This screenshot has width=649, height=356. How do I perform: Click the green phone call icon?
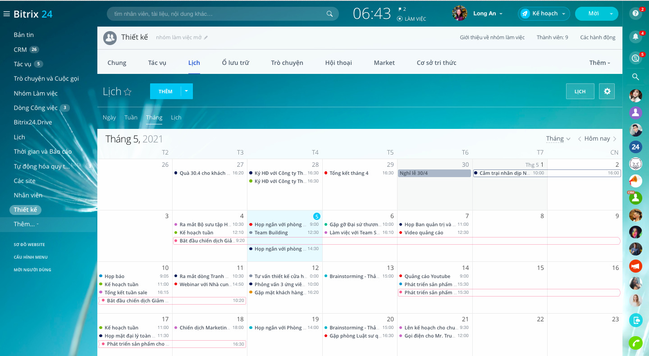(x=635, y=343)
